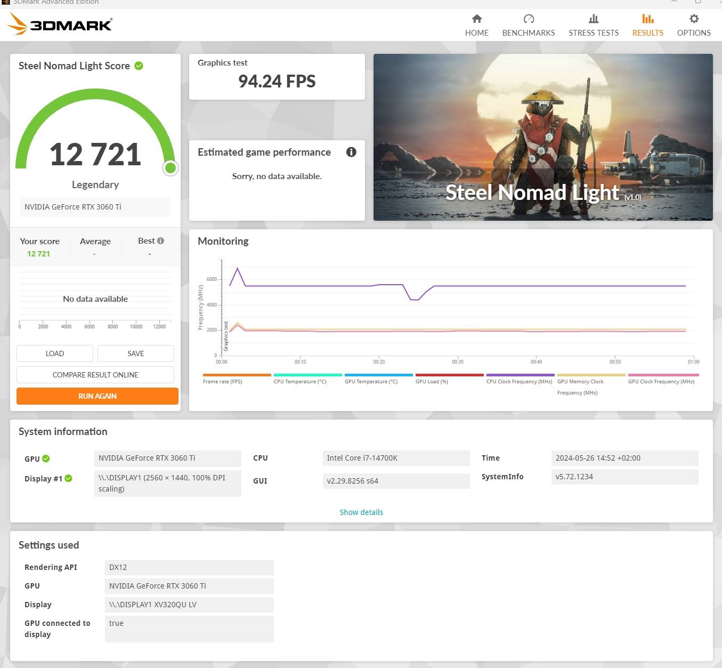Click the green checkmark beside Steel Nomad Light Score
This screenshot has height=668, width=722.
pyautogui.click(x=139, y=65)
